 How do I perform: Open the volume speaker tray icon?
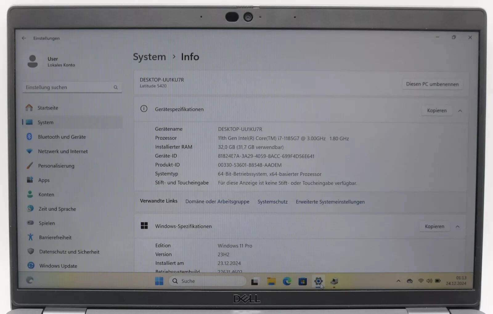click(429, 281)
